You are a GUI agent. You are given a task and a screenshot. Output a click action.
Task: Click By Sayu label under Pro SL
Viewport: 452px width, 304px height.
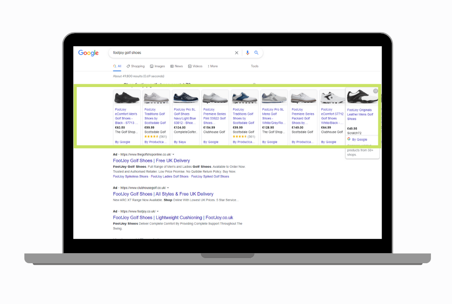(180, 142)
